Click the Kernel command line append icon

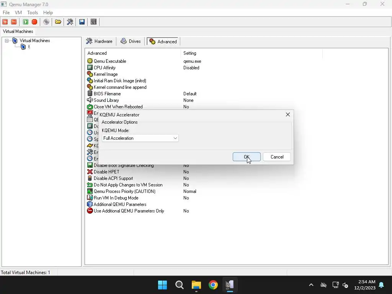(90, 87)
